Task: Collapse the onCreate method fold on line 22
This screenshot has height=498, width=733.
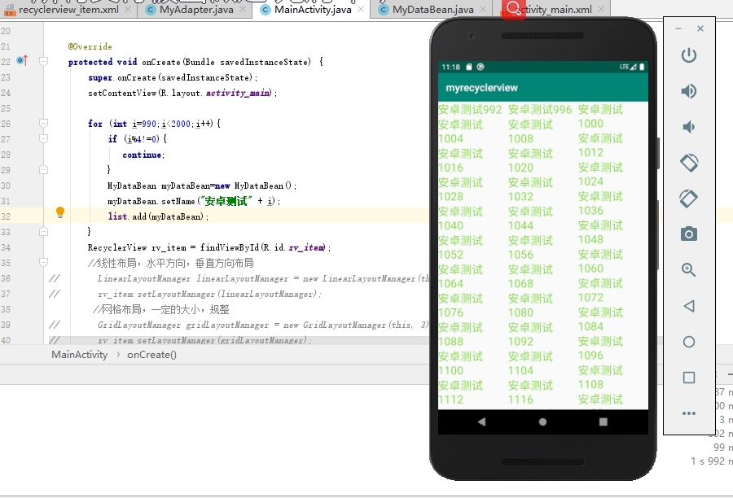Action: (x=44, y=61)
